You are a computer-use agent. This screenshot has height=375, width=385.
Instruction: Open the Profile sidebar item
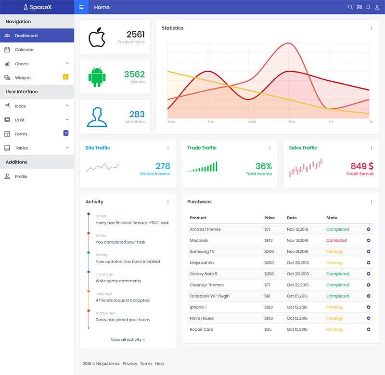(21, 176)
